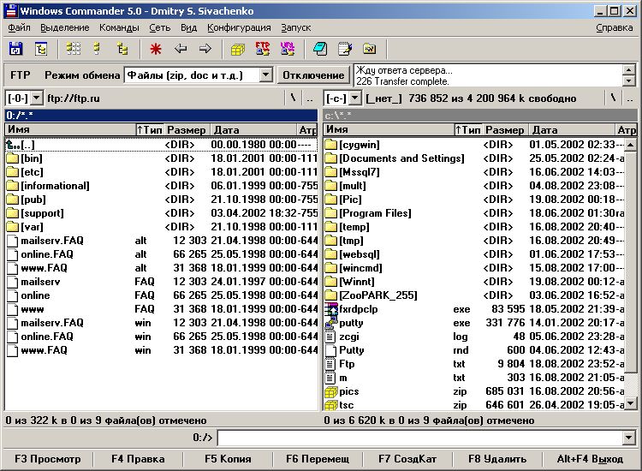Select the tree view toolbar icon
The height and width of the screenshot is (471, 642).
(x=123, y=49)
